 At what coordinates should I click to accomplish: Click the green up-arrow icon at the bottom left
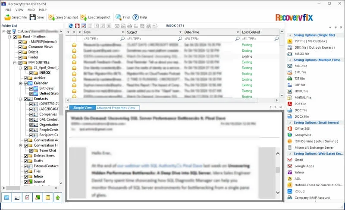[58, 197]
